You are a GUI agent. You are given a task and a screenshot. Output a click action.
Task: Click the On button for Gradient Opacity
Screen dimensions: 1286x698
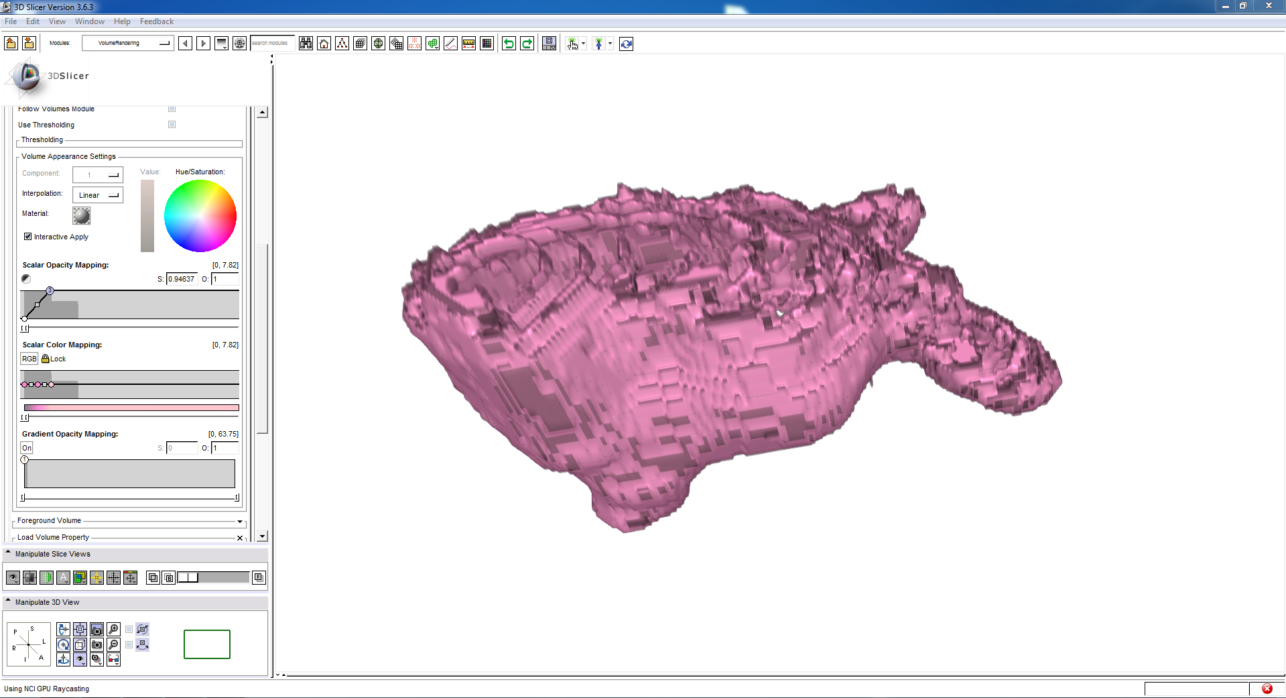click(27, 448)
